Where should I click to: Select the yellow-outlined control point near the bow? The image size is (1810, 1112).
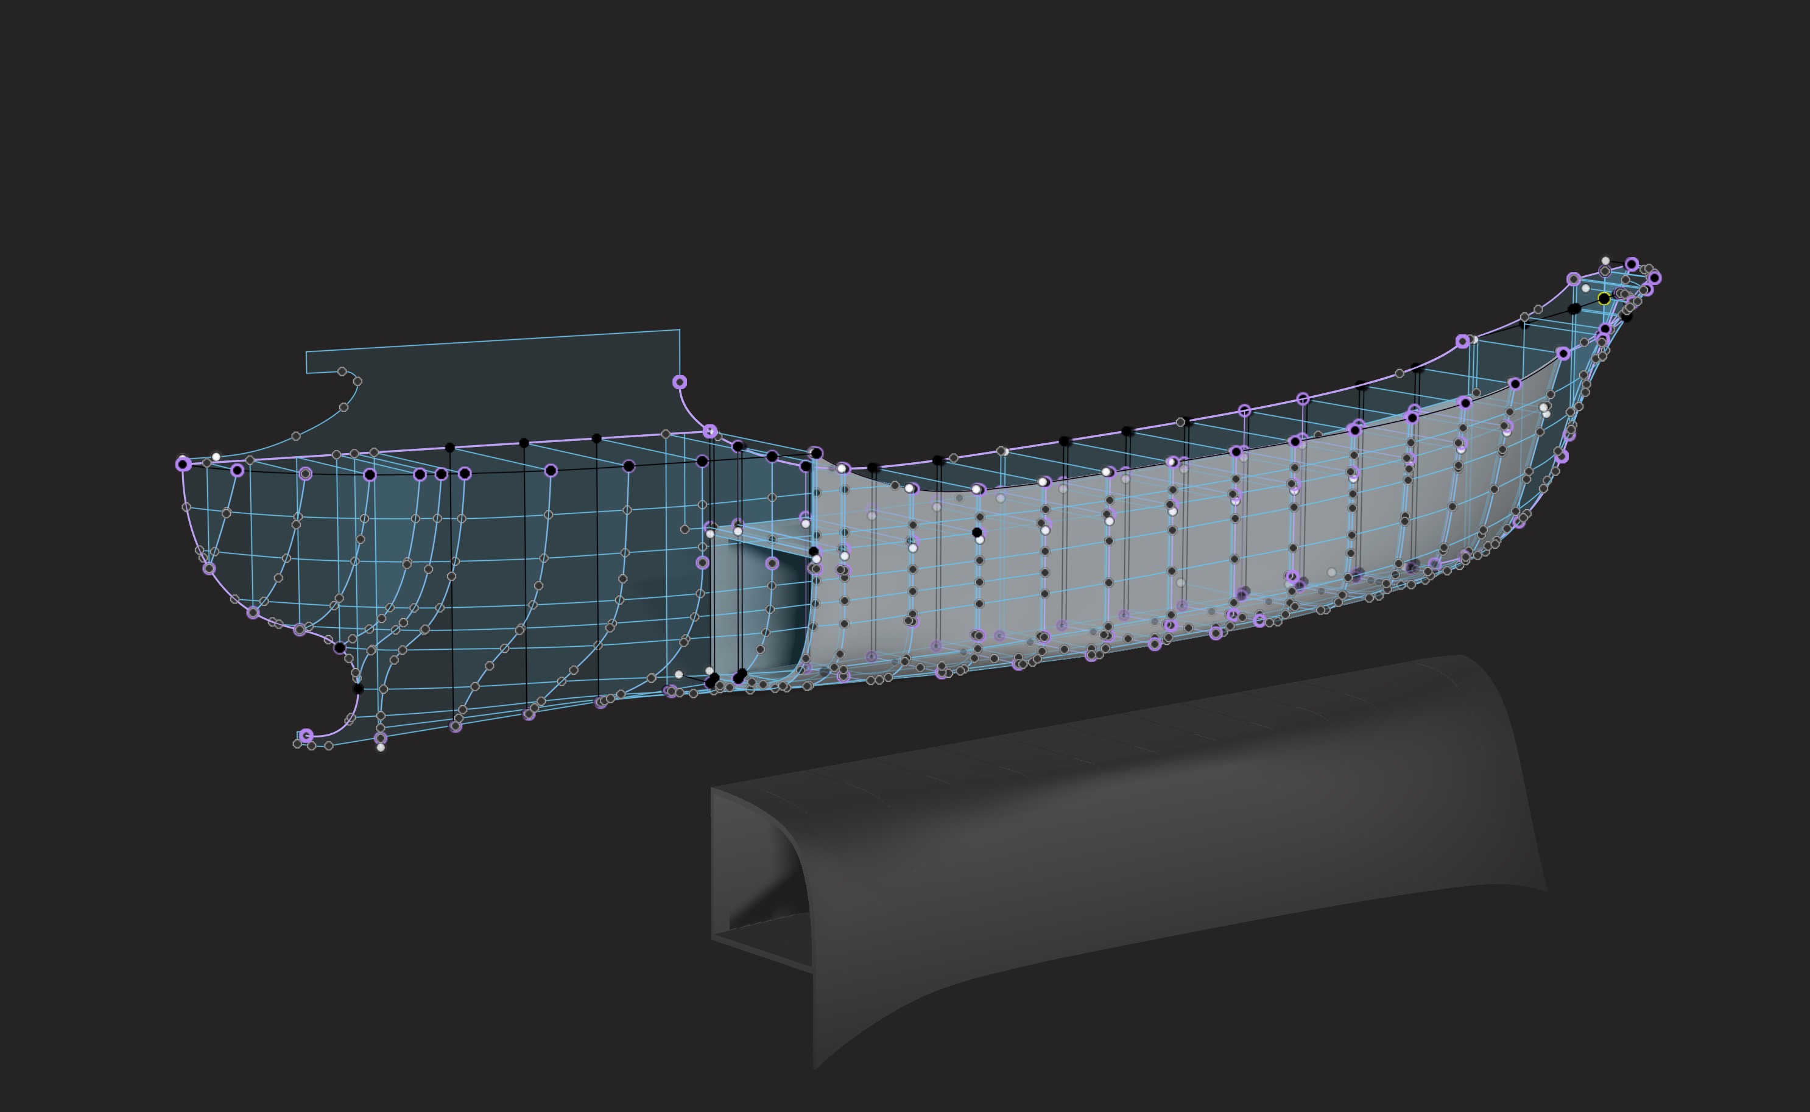tap(1604, 298)
